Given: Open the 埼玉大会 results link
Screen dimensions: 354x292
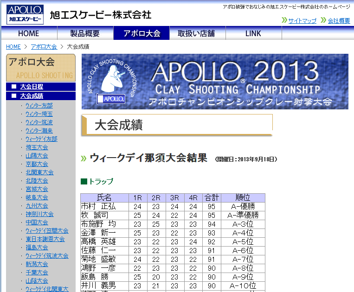Looking at the screenshot, I should 37,147.
